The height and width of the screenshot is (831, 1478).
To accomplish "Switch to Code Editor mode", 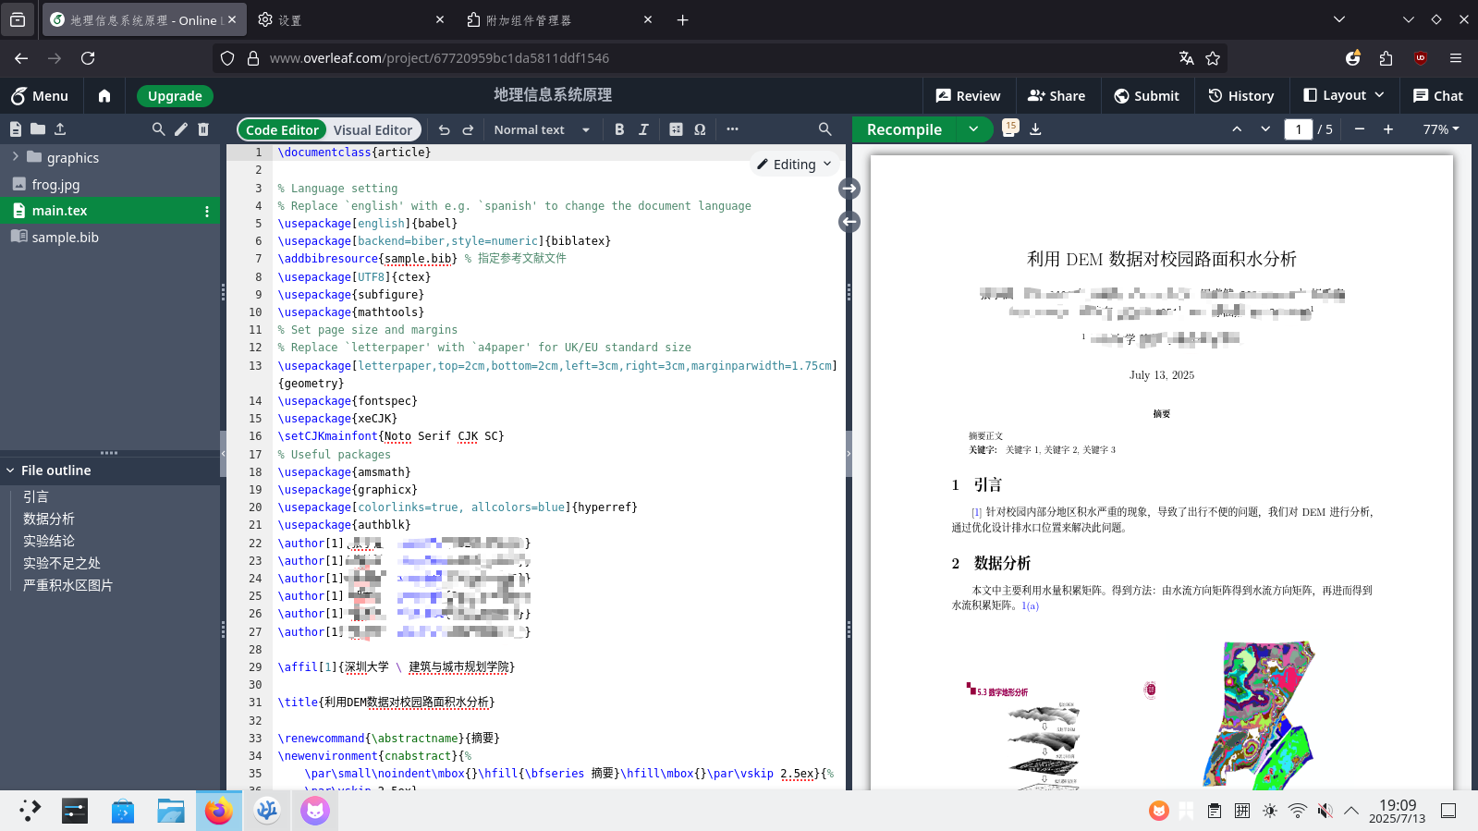I will click(282, 130).
